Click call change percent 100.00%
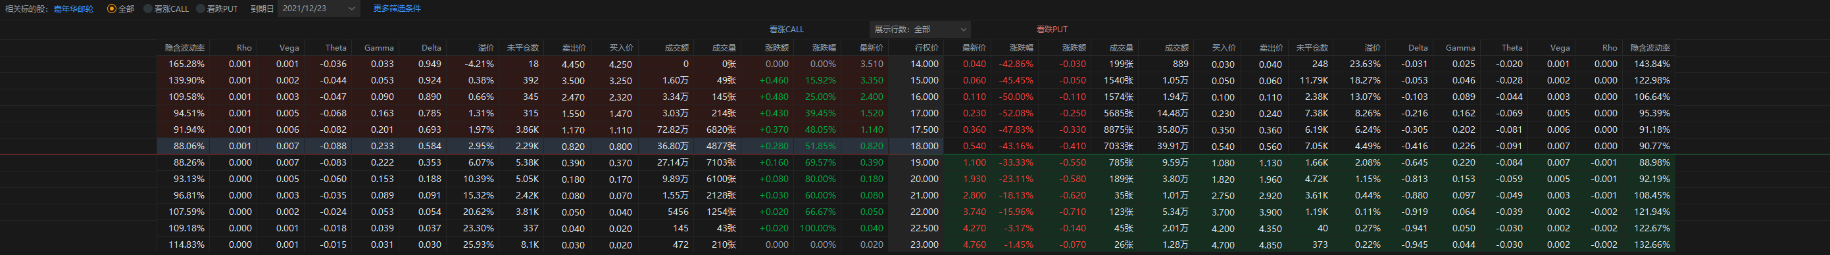 pyautogui.click(x=818, y=228)
